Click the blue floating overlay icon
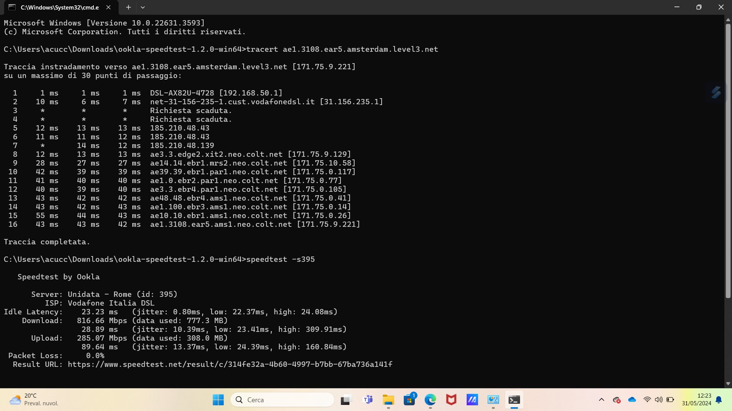Viewport: 732px width, 411px height. coord(716,92)
